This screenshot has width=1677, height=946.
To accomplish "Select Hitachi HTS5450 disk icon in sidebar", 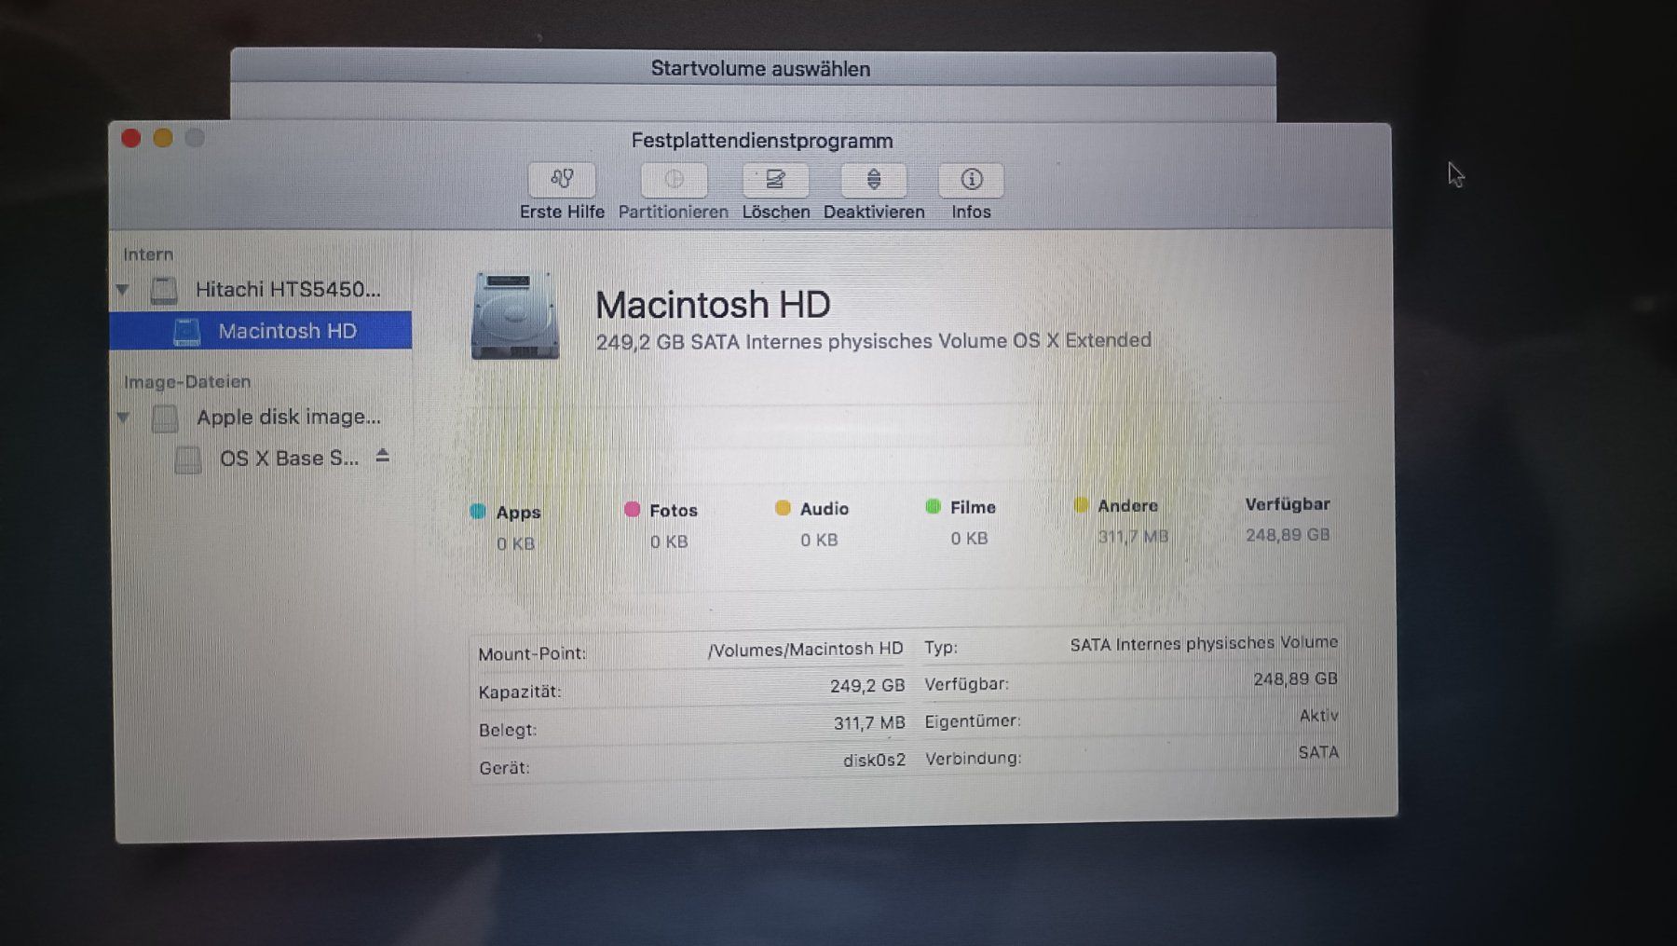I will (x=164, y=290).
